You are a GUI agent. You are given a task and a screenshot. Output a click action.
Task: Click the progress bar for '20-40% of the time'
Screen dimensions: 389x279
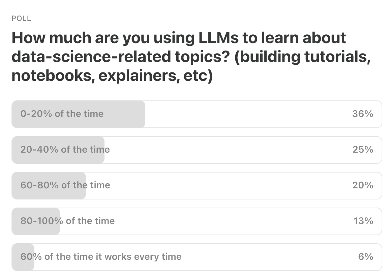pos(57,150)
